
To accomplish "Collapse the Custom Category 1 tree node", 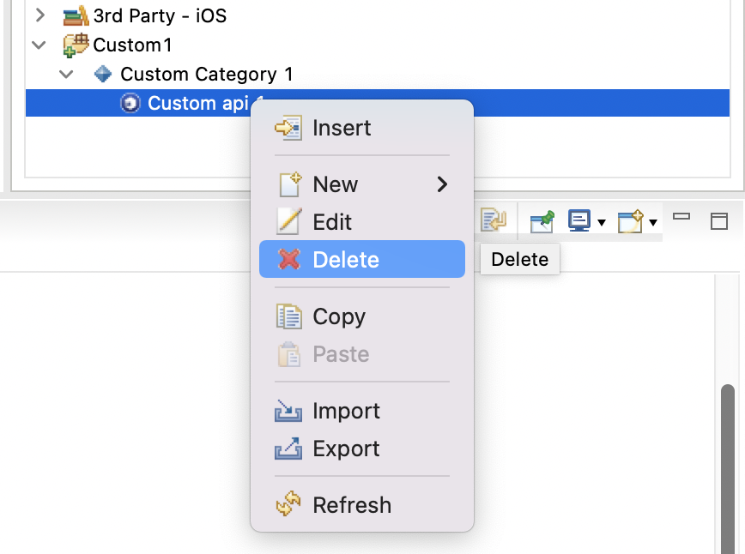I will [67, 75].
